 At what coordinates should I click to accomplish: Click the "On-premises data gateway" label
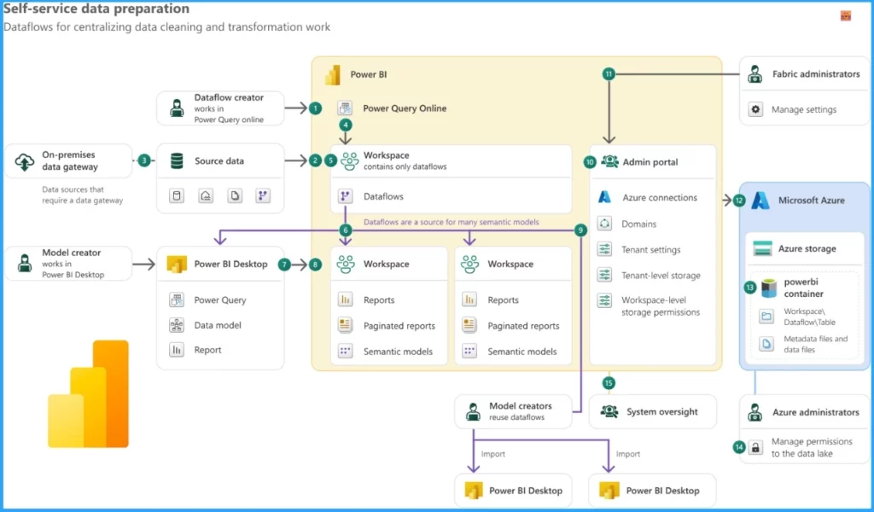[70, 160]
